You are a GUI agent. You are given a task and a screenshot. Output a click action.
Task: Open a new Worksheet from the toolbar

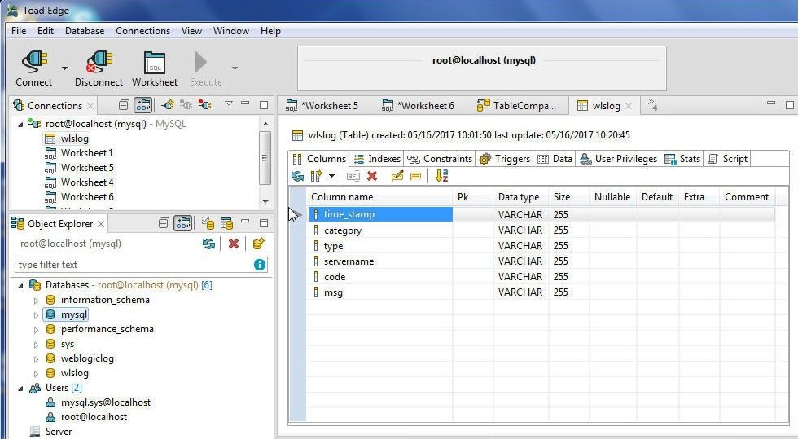[155, 64]
